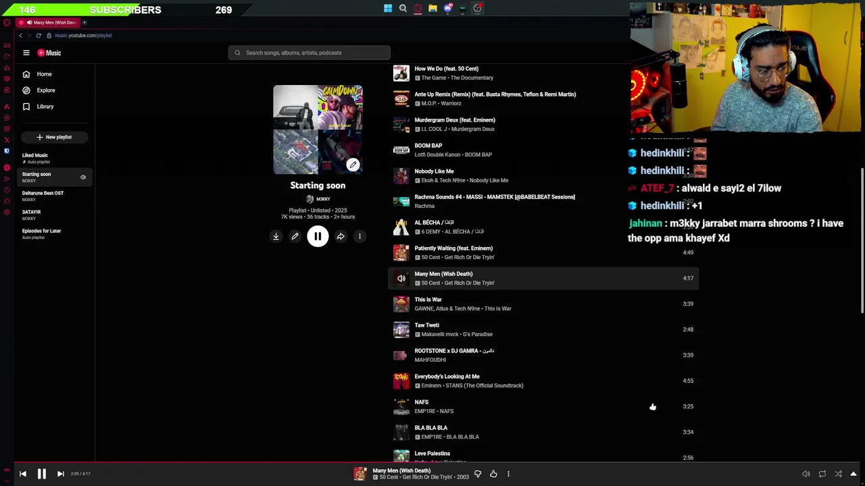Click M3KKY playlist author link
Screen dimensions: 865x486
(x=323, y=199)
